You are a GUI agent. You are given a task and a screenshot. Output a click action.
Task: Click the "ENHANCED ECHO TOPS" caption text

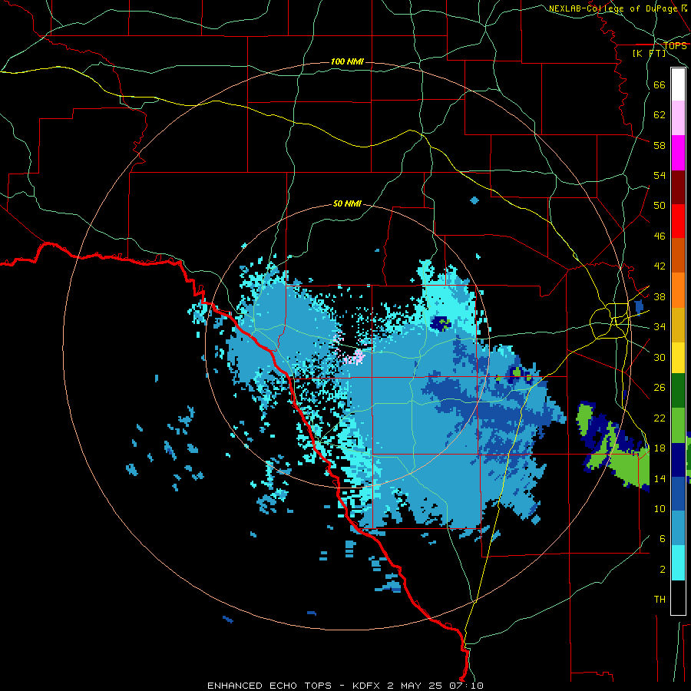tap(269, 686)
